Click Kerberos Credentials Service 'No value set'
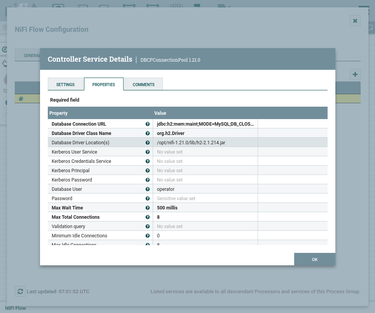Viewport: 375px width, 313px height. point(205,161)
